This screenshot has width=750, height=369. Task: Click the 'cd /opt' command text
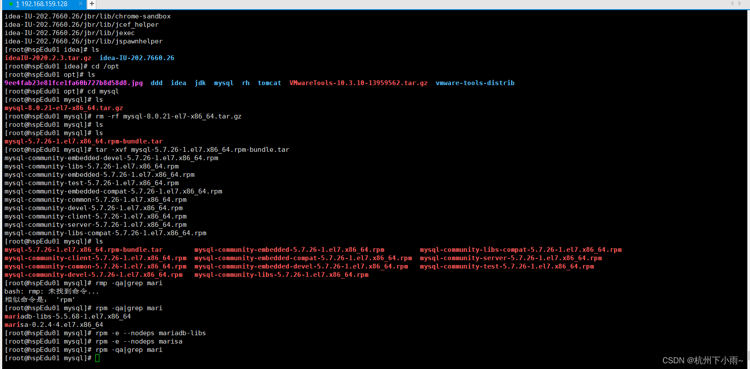coord(105,66)
